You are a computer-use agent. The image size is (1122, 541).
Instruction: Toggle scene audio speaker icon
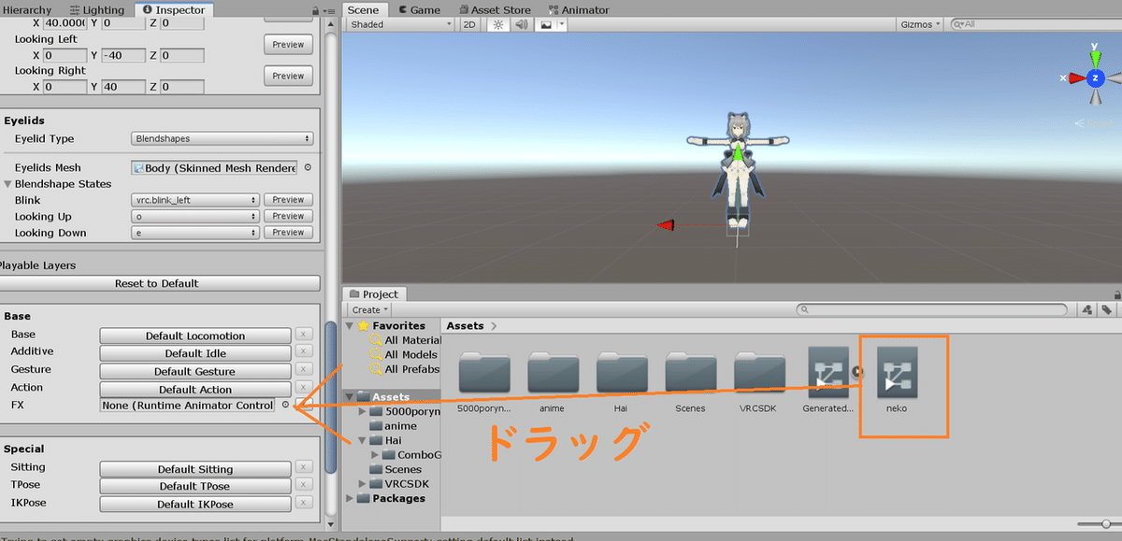coord(521,24)
